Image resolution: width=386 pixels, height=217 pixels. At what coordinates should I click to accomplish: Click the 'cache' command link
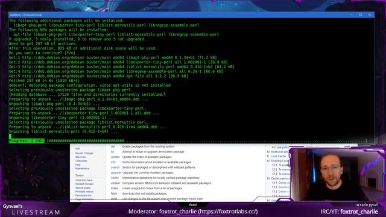point(115,178)
